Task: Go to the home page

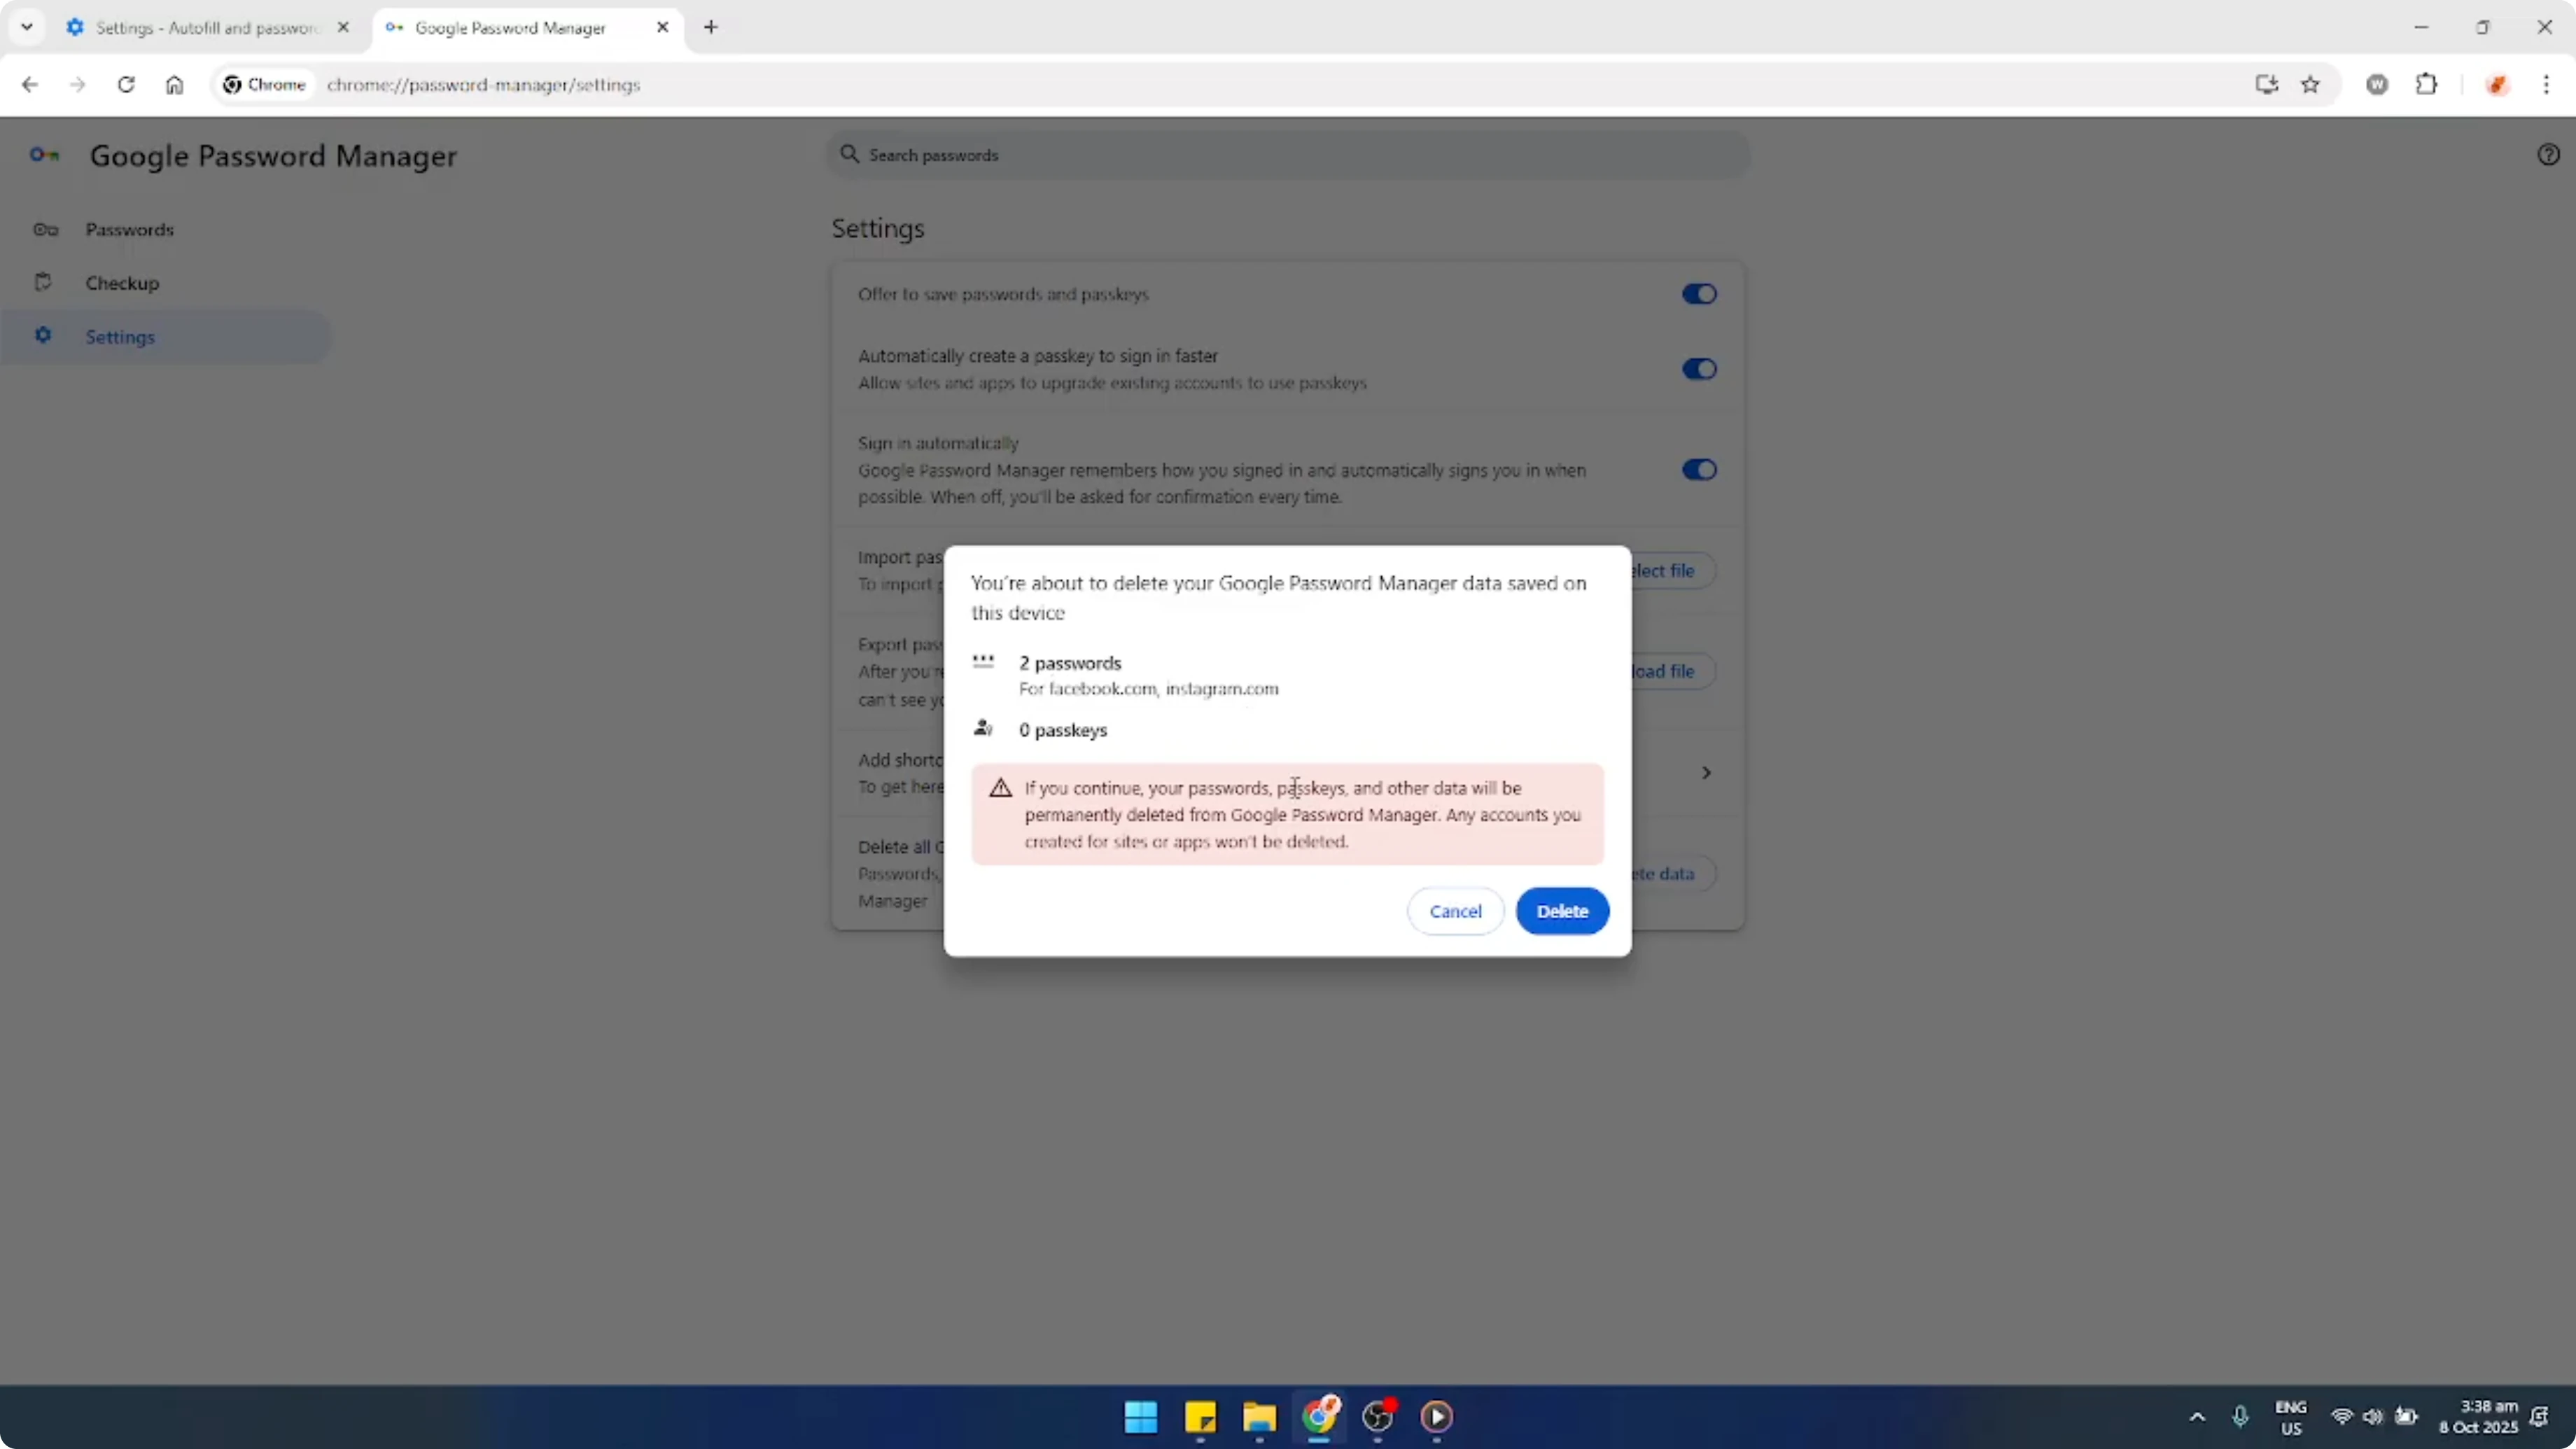Action: pos(174,85)
